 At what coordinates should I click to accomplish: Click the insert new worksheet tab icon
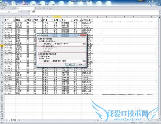coord(19,120)
